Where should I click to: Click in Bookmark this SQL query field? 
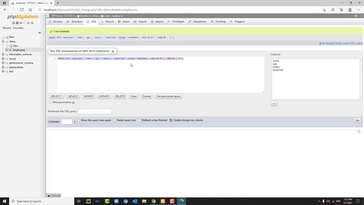(x=95, y=112)
